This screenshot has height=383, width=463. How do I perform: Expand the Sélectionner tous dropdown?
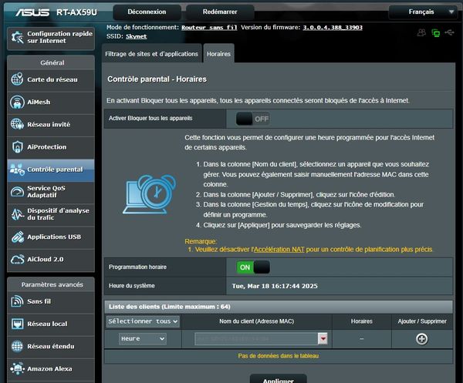(143, 321)
